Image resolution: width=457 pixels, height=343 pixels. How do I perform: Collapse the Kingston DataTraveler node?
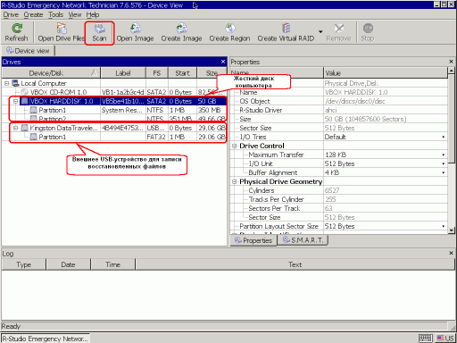pos(15,128)
